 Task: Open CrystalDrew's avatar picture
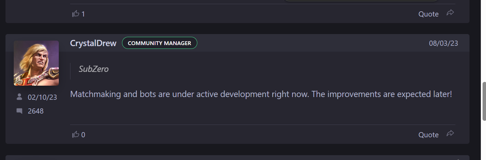pyautogui.click(x=36, y=63)
